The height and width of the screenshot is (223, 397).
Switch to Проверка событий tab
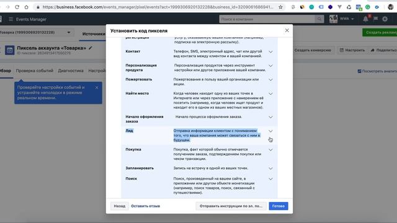35,71
